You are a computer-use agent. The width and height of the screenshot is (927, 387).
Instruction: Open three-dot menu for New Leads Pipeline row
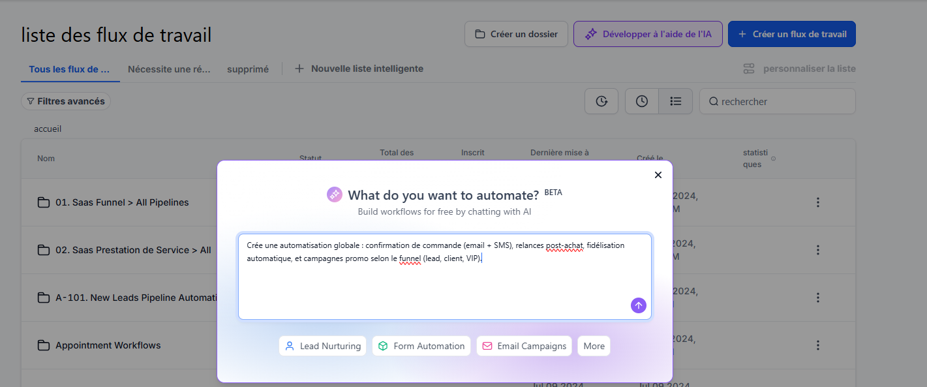coord(817,298)
